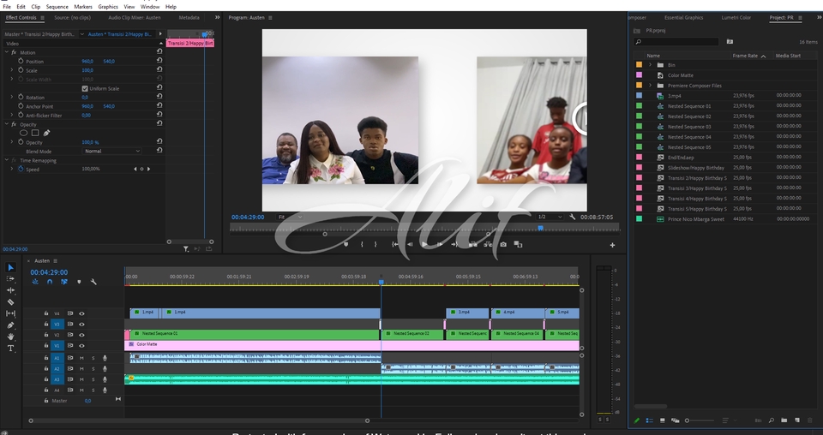Open the Markers menu
The image size is (823, 435).
click(x=82, y=7)
